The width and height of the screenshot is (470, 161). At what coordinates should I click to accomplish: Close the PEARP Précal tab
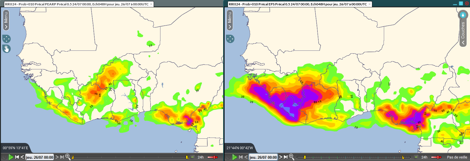151,4
